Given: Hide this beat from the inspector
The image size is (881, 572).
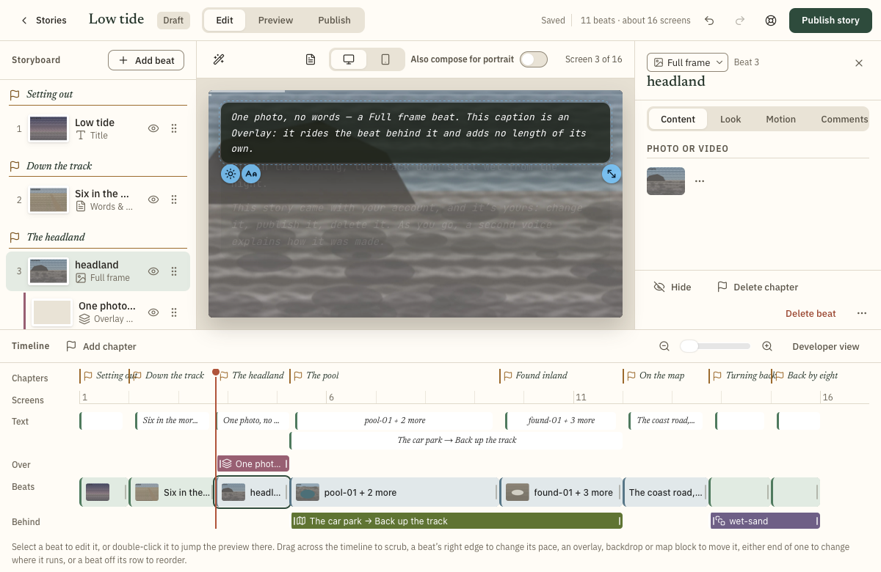Looking at the screenshot, I should (672, 287).
